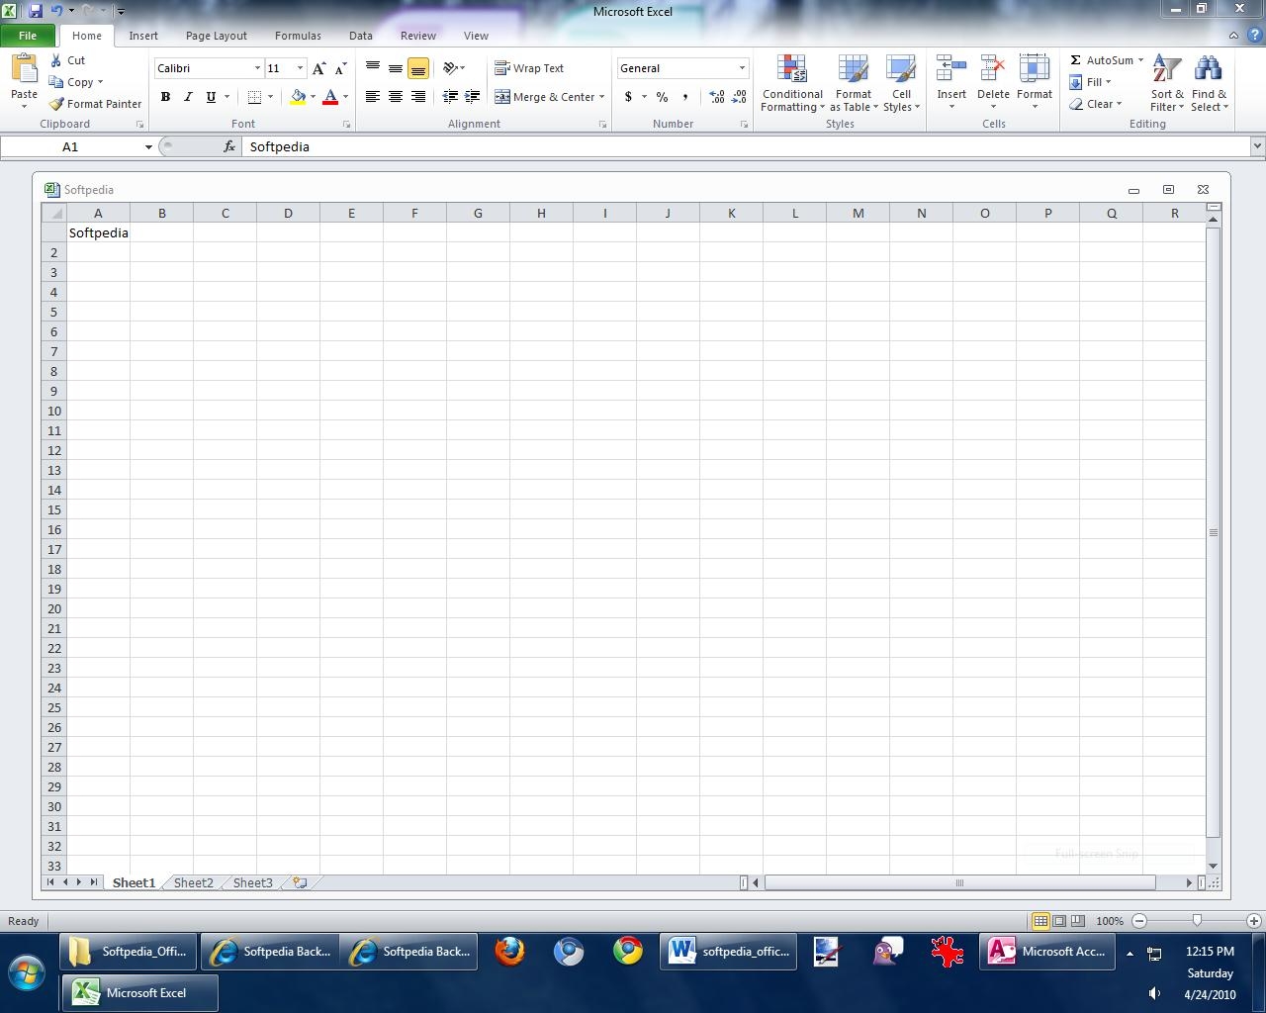Click inside the formula bar text

coord(692,146)
